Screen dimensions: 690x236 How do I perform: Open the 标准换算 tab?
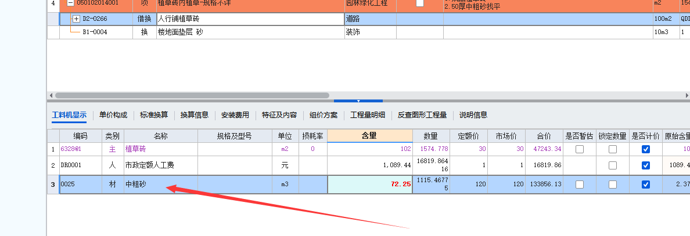tap(153, 115)
